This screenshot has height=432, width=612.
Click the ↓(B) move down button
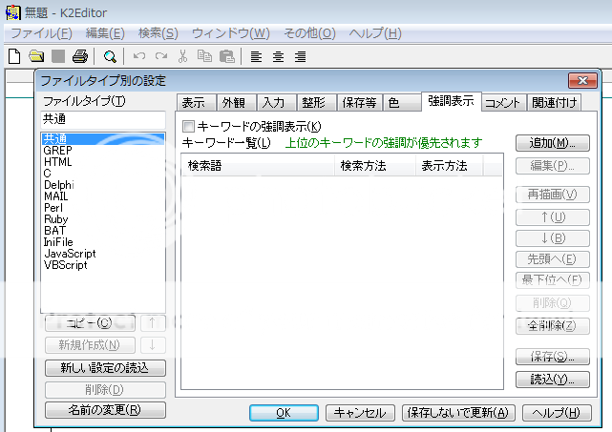[552, 238]
